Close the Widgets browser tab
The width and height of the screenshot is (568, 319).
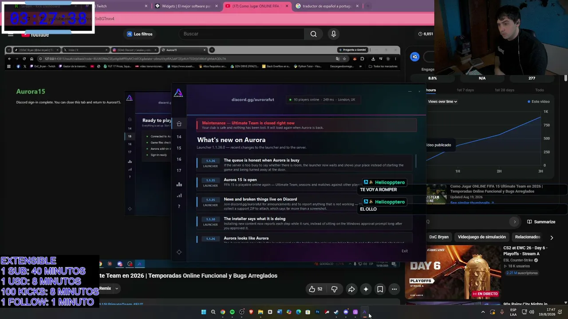coord(217,6)
